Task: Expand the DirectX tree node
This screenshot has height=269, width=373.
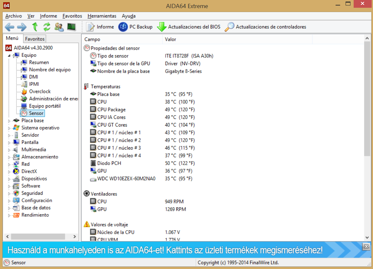Action: [x=9, y=172]
